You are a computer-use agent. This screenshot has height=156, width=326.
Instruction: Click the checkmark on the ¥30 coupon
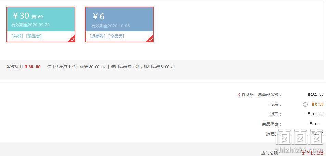coord(73,40)
